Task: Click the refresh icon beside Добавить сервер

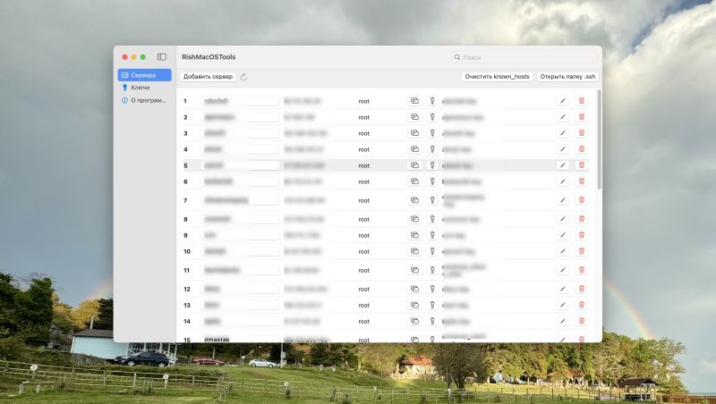Action: [x=243, y=77]
